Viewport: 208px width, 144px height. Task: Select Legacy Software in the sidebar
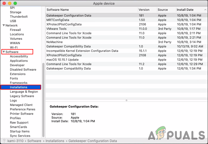click(22, 96)
